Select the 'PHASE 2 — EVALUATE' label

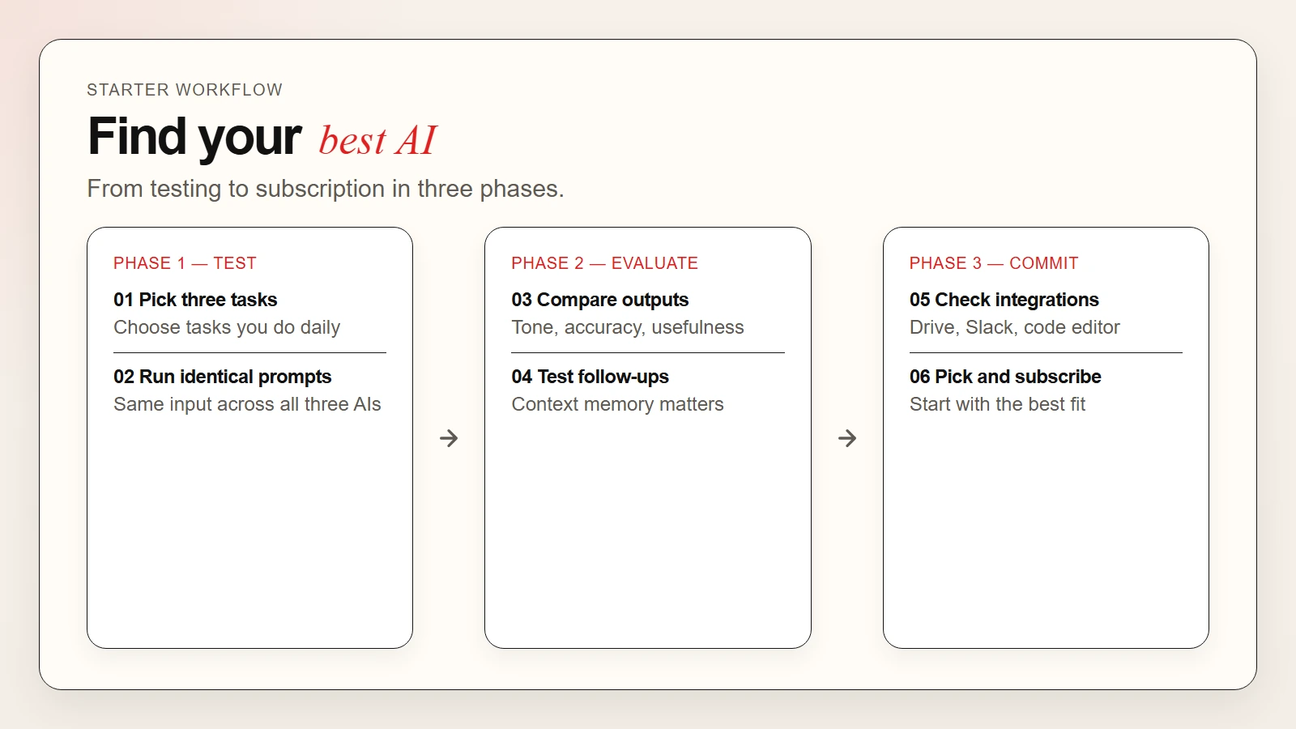(604, 263)
